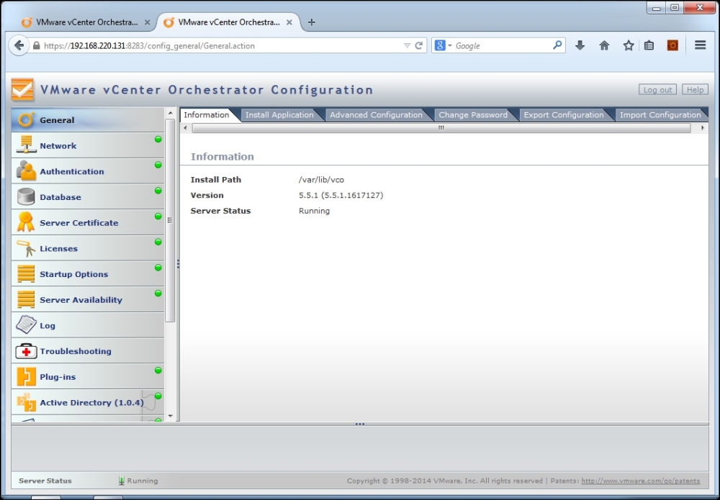Click the Install Path value /var/lib/vco
Screen dimensions: 720x500
[321, 179]
